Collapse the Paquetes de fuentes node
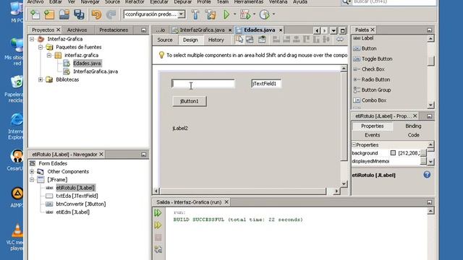The height and width of the screenshot is (260, 463). click(41, 47)
